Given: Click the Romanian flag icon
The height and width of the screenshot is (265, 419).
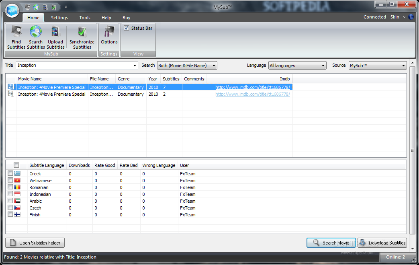Looking at the screenshot, I should (17, 187).
